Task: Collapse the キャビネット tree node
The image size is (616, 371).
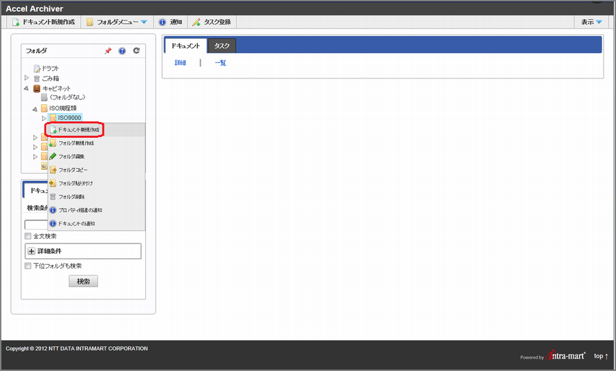Action: coord(27,89)
